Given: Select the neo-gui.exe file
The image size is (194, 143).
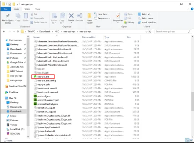Looking at the screenshot, I should [x=43, y=77].
